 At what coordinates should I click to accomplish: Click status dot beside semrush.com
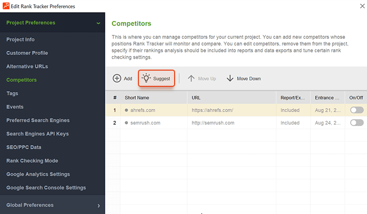pyautogui.click(x=126, y=122)
